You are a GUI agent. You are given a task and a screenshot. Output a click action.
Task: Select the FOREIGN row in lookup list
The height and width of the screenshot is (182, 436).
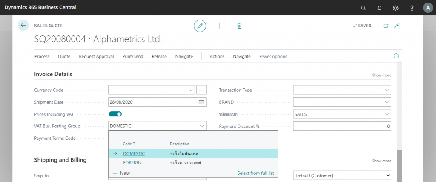[132, 162]
